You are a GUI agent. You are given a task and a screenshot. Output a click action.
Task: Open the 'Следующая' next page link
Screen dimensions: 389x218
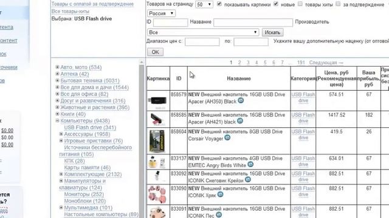[x=326, y=62]
